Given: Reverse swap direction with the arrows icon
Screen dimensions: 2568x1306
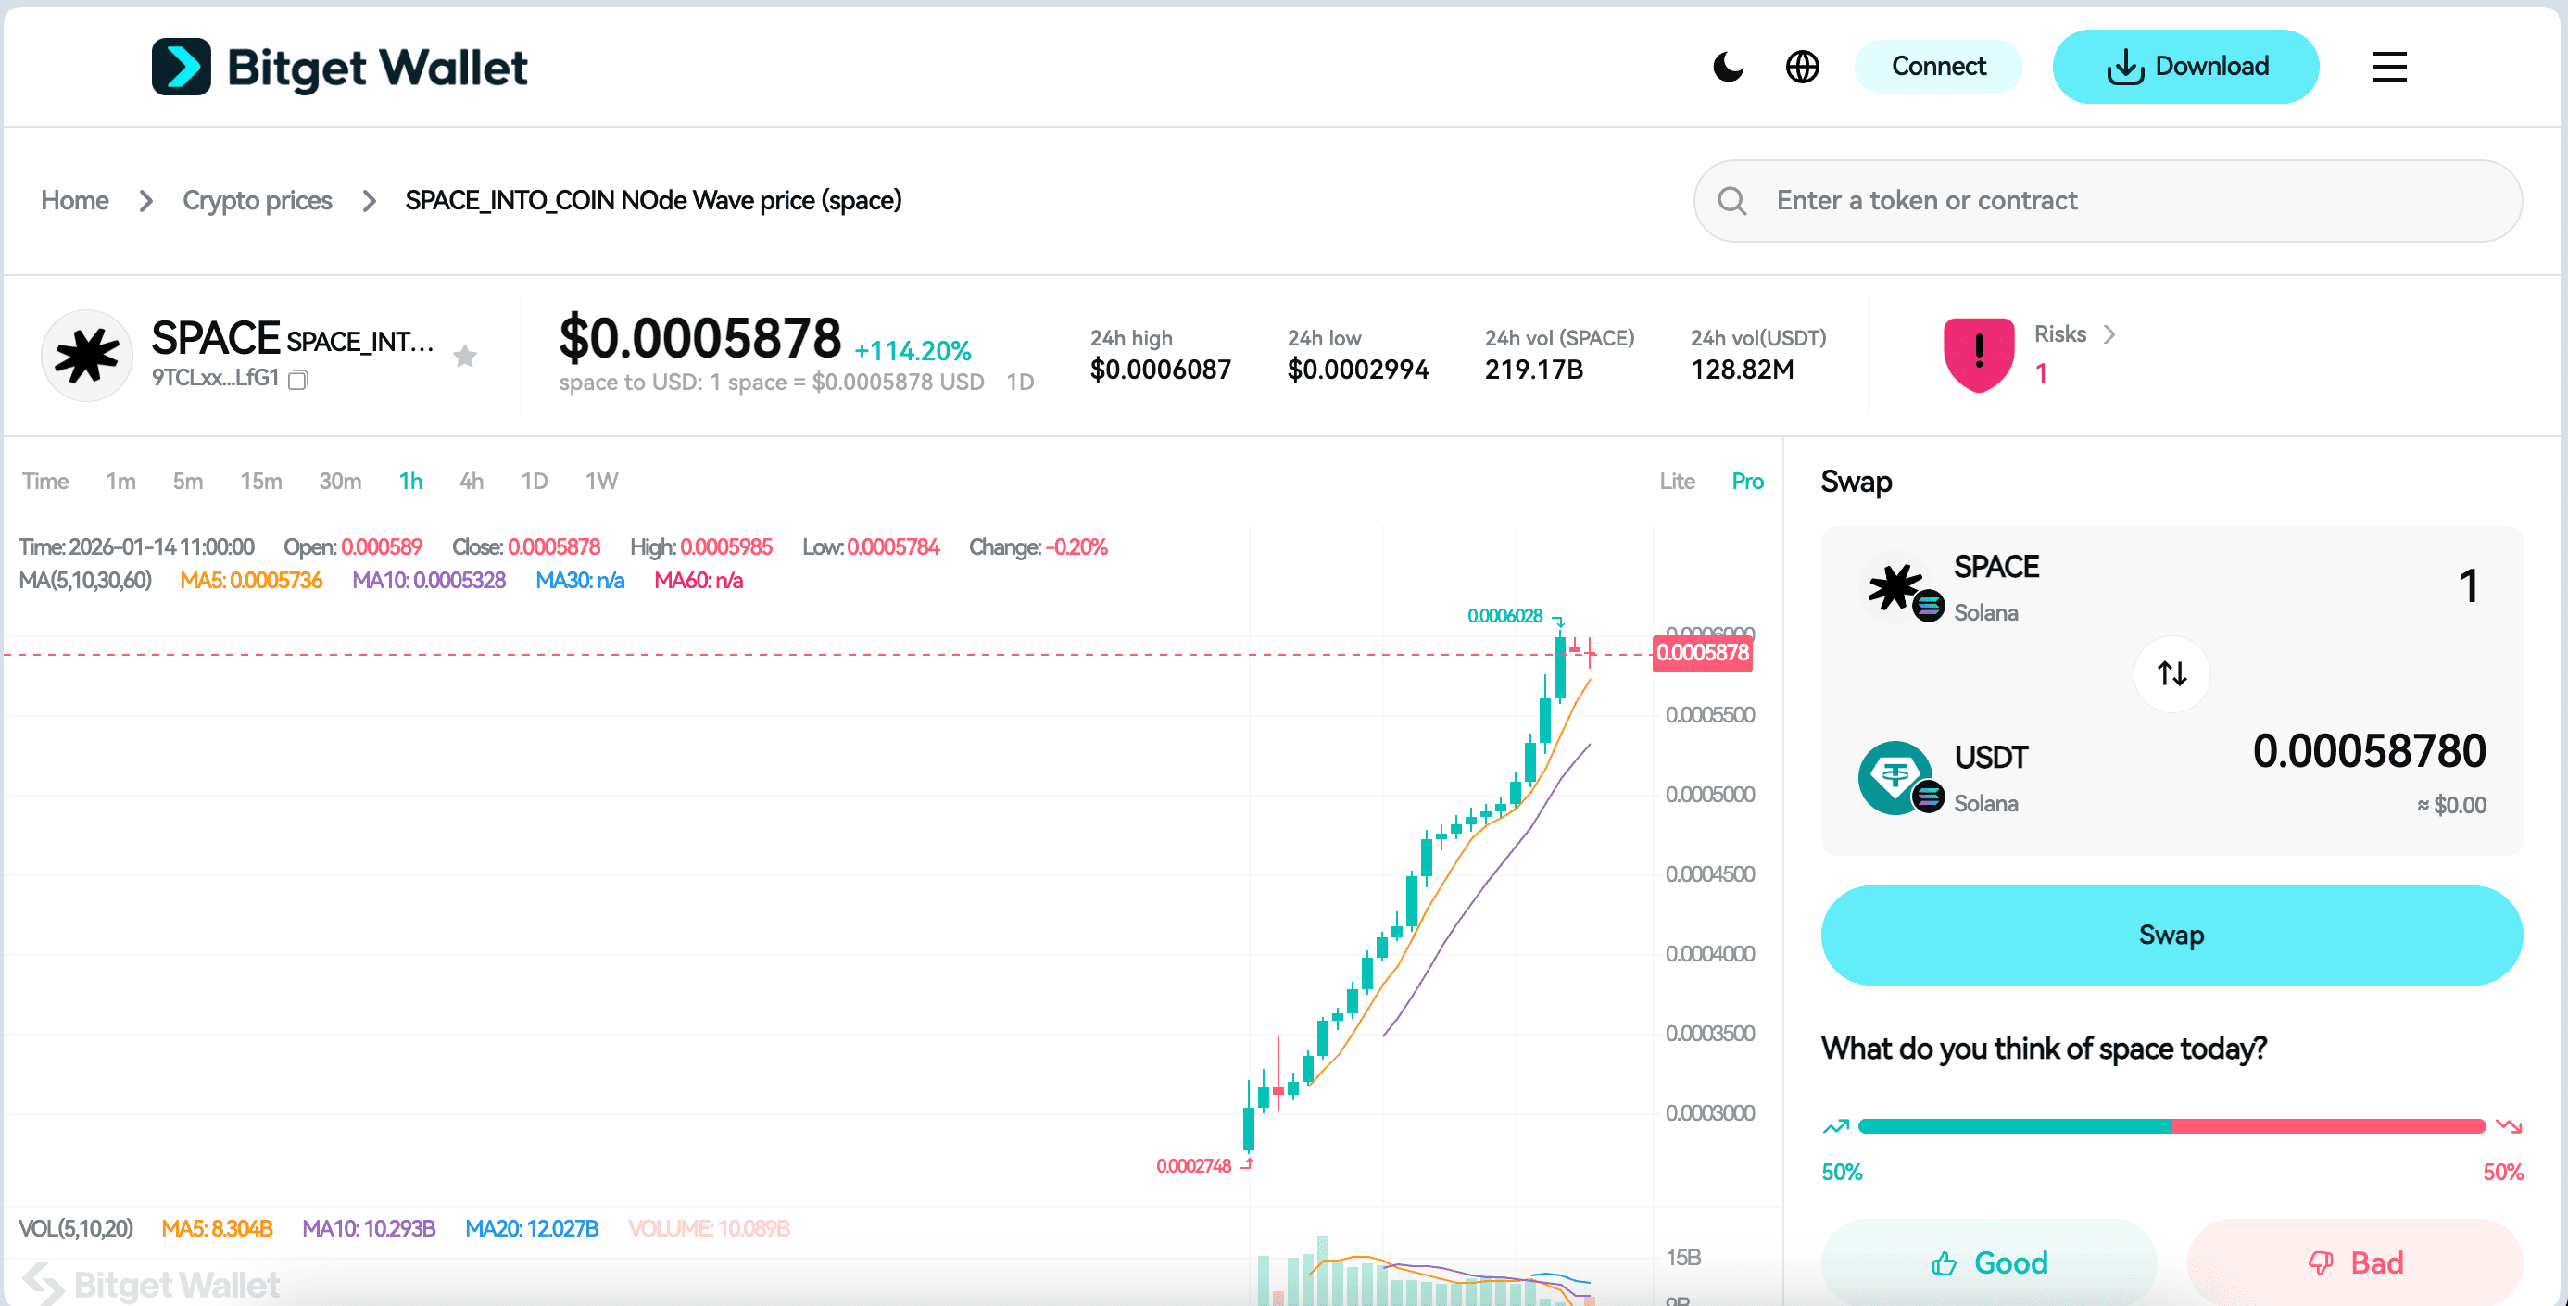Looking at the screenshot, I should pos(2171,673).
